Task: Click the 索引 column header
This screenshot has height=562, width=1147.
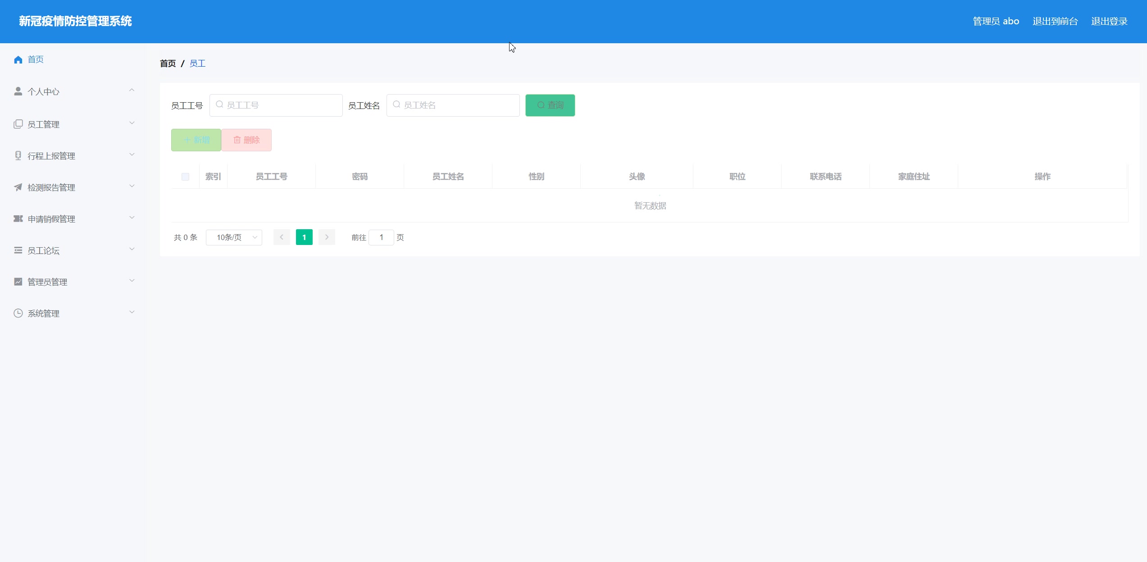Action: point(213,177)
